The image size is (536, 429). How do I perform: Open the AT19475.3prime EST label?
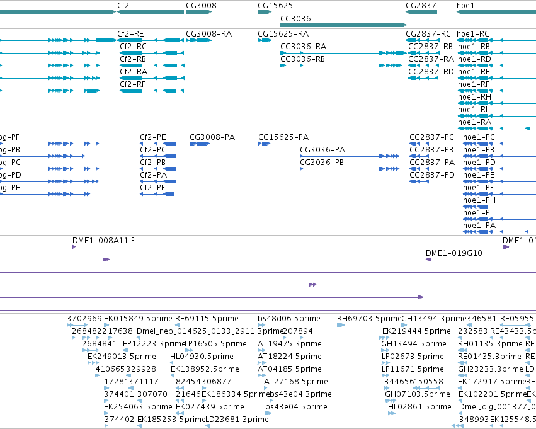290,344
